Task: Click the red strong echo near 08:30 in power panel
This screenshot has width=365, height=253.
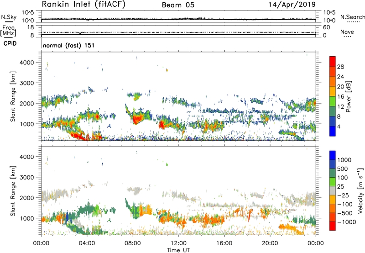Action: (x=137, y=119)
